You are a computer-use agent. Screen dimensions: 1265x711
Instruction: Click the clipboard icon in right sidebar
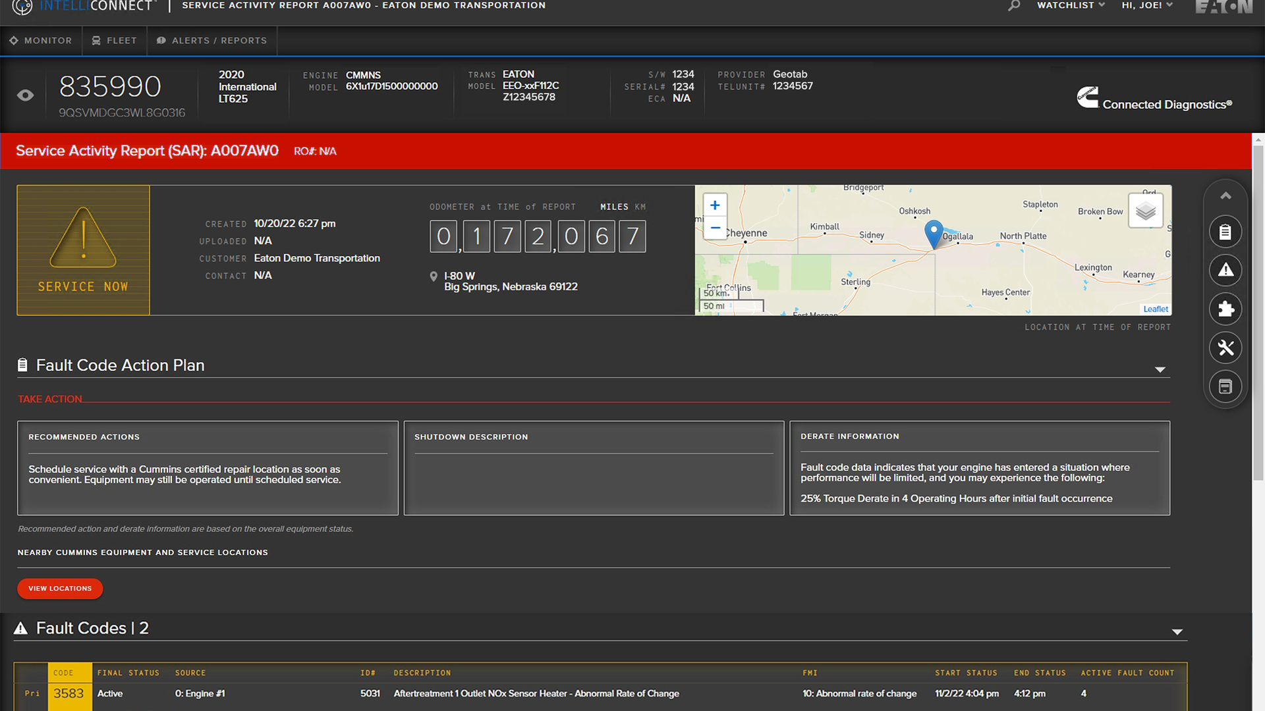click(x=1225, y=232)
